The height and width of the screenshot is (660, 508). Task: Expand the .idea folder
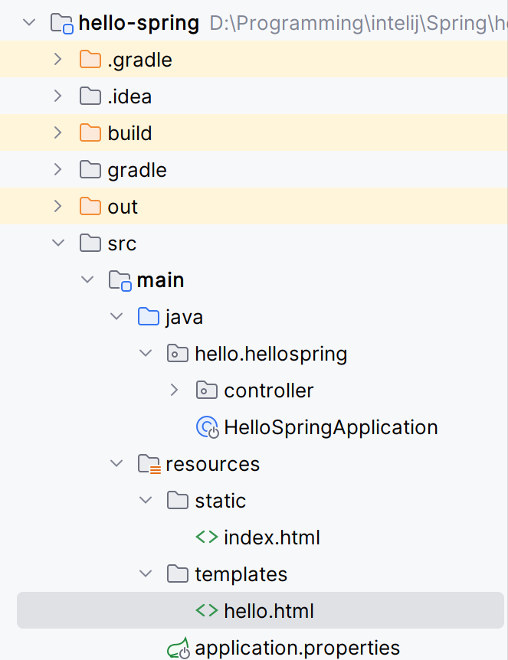click(x=57, y=96)
